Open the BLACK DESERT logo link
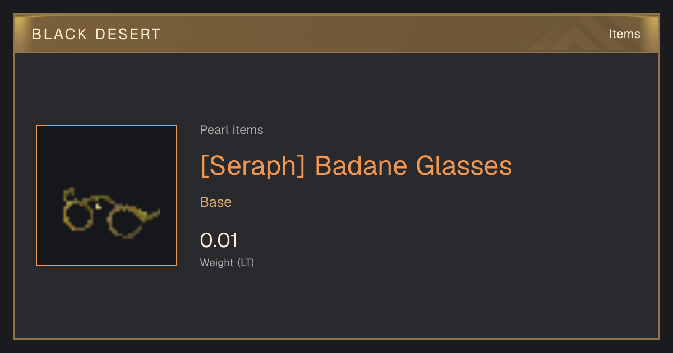This screenshot has width=673, height=353. 96,34
